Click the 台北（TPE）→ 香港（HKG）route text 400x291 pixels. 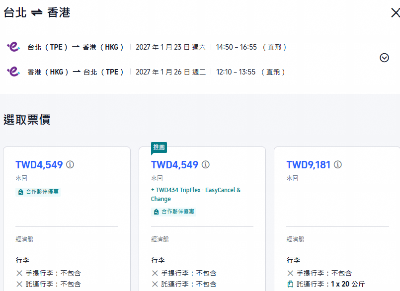(x=75, y=47)
